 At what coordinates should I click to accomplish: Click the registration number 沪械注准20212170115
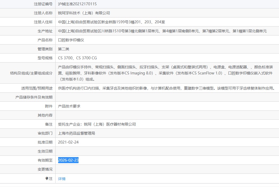coord(77,4)
